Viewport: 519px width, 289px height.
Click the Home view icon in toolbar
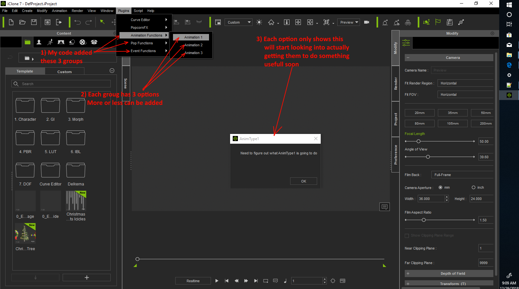tap(271, 22)
